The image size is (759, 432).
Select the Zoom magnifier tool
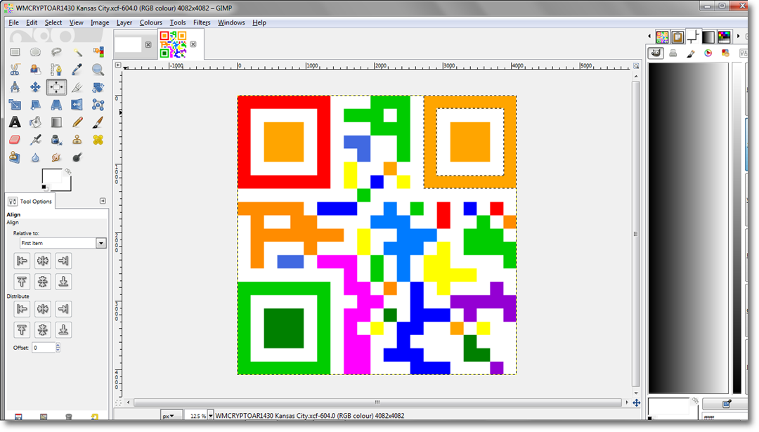tap(98, 70)
